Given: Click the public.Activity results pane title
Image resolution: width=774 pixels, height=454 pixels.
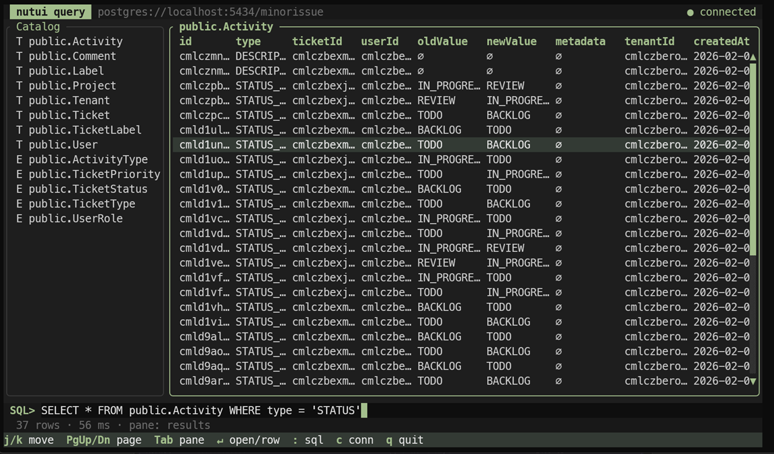Looking at the screenshot, I should click(226, 27).
